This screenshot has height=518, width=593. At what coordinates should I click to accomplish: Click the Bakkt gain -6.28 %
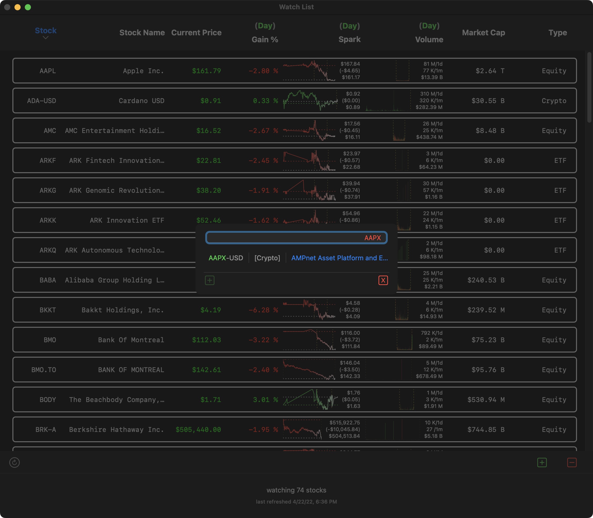point(263,310)
